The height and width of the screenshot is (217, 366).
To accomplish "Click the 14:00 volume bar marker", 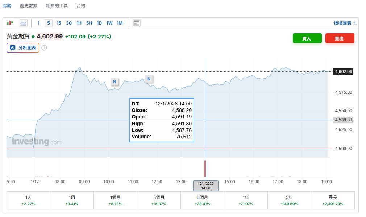I will [205, 168].
